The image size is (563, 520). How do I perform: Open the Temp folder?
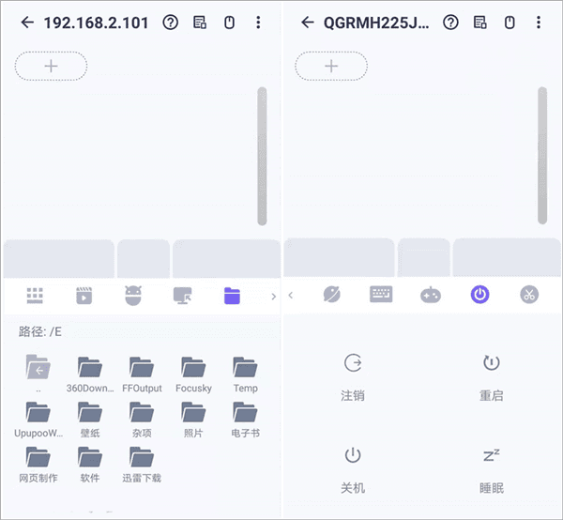point(245,375)
